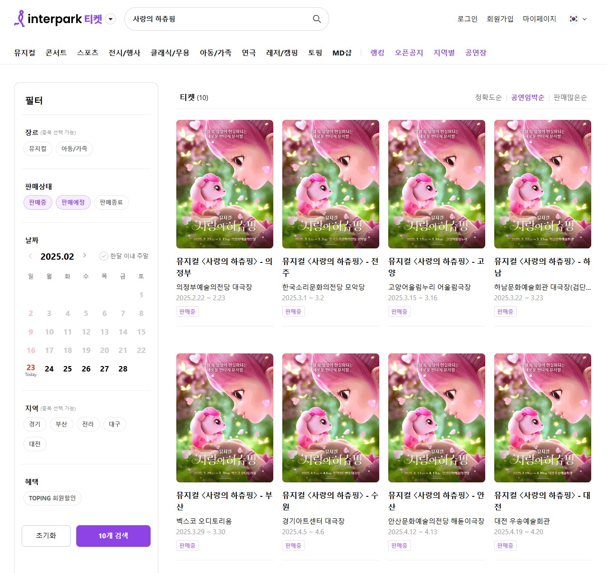Click the Interpark ticket logo
This screenshot has height=573, width=607.
(58, 18)
